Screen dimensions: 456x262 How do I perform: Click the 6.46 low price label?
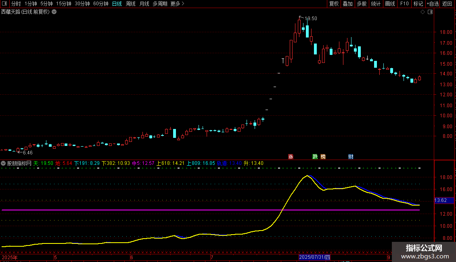click(27, 152)
